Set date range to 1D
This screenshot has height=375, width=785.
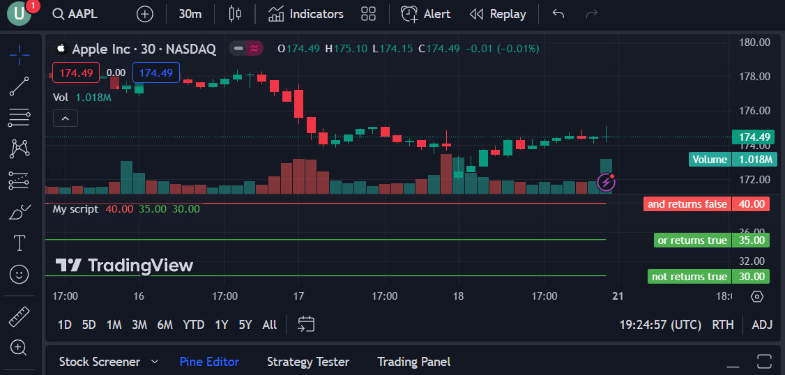tap(65, 324)
